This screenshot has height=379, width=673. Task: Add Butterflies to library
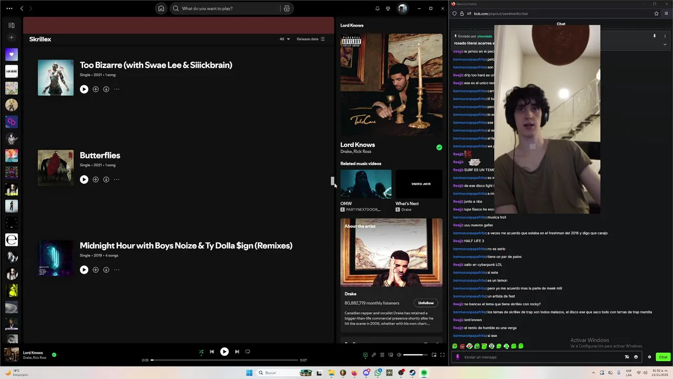96,179
